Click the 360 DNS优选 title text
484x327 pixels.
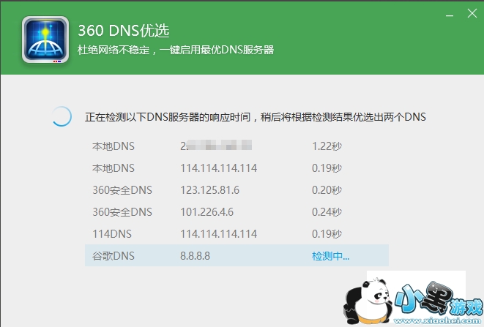pos(124,31)
